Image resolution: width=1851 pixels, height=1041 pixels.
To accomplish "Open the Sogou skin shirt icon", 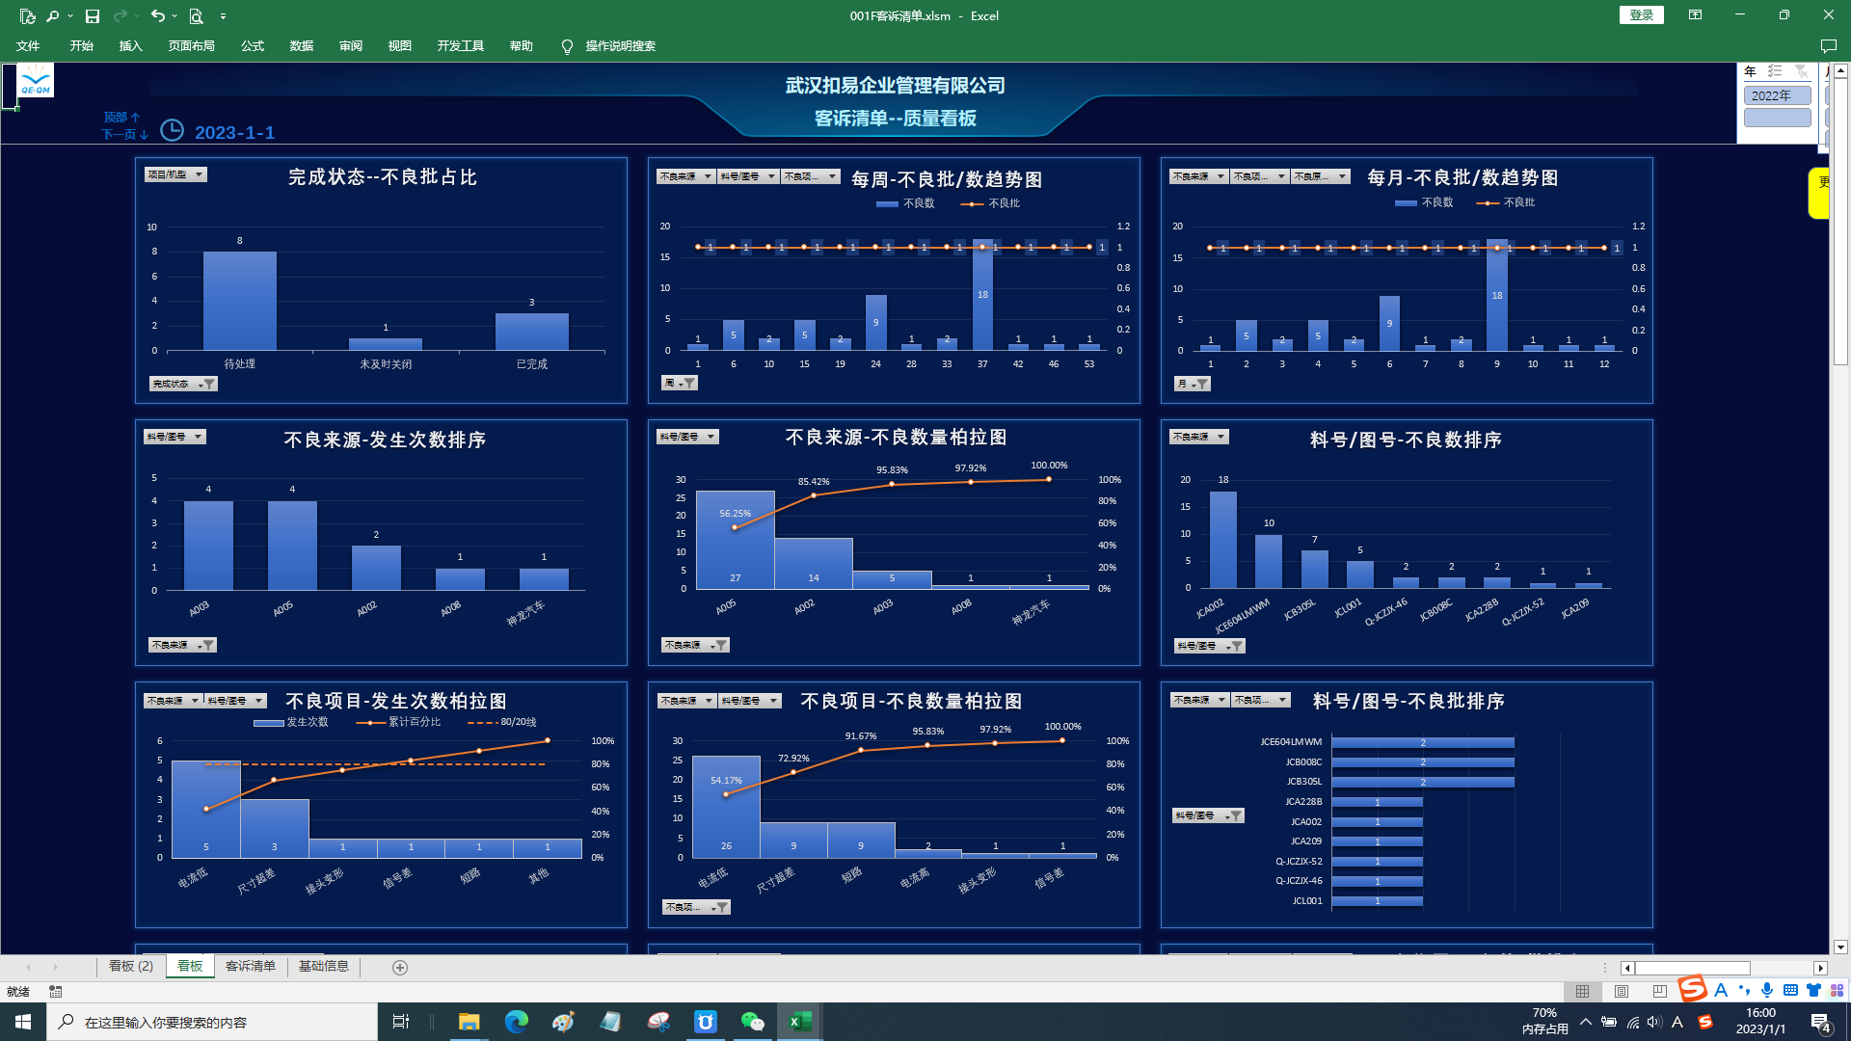I will [x=1813, y=990].
